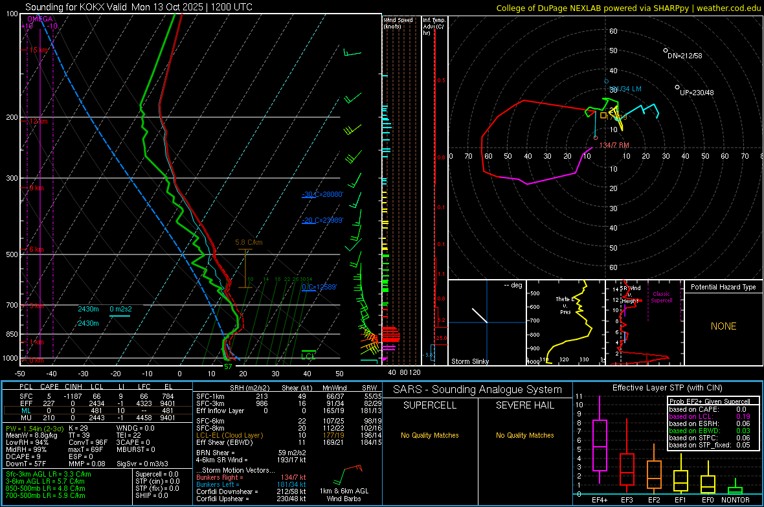Select the 181/34 LM storm motion label
This screenshot has height=507, width=764.
coord(625,89)
